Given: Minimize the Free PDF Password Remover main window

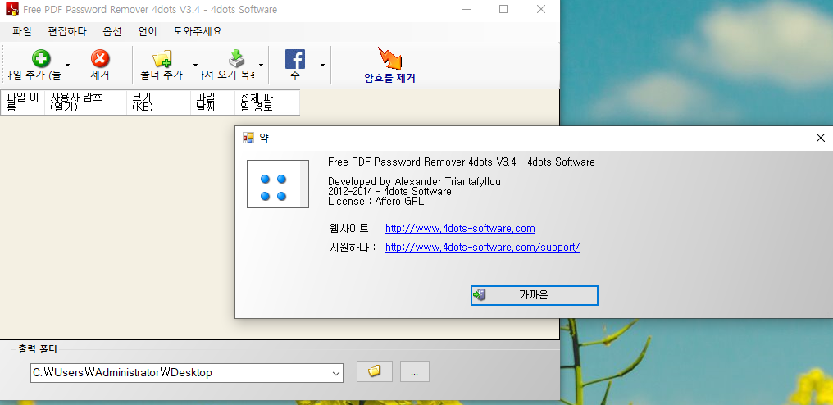Looking at the screenshot, I should point(466,9).
